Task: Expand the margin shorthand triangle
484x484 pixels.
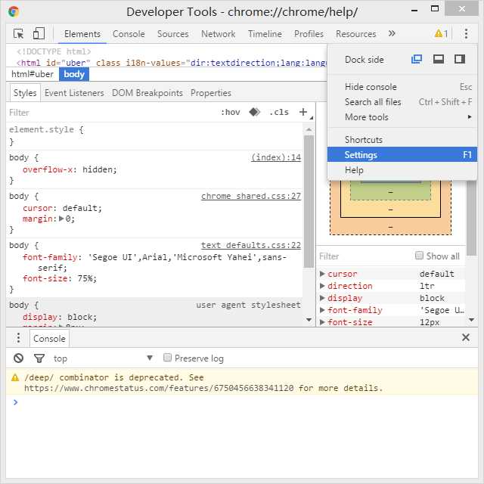Action: (61, 219)
